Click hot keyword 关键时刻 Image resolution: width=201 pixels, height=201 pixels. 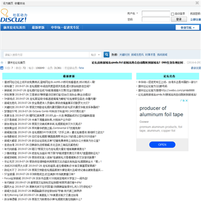coord(125,55)
